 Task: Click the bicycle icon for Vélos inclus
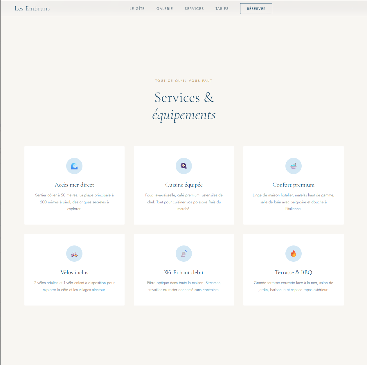click(74, 254)
